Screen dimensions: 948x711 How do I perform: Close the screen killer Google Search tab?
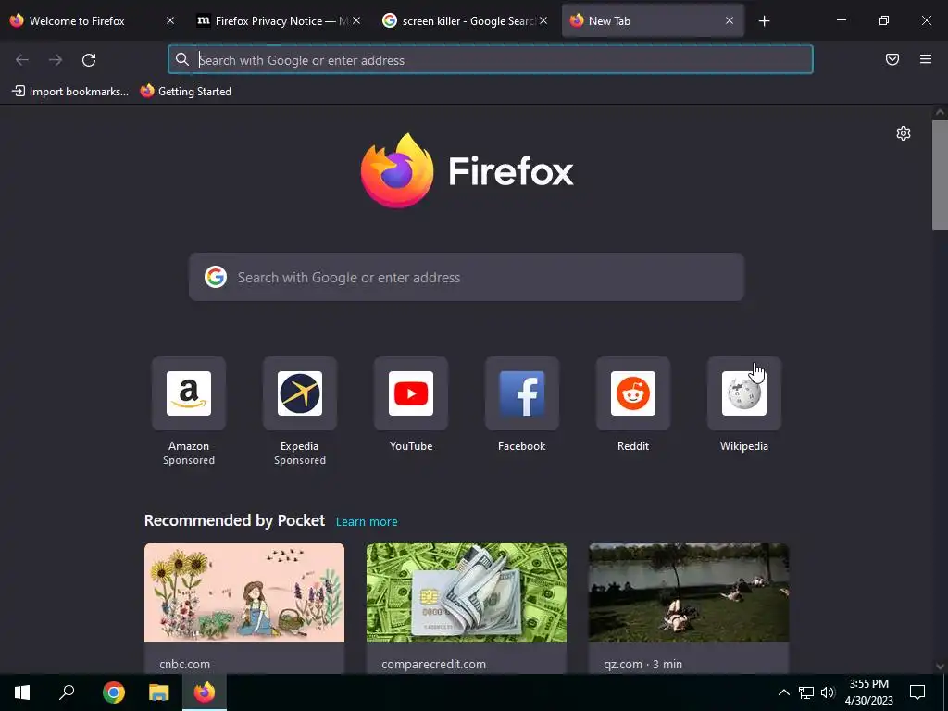click(543, 20)
